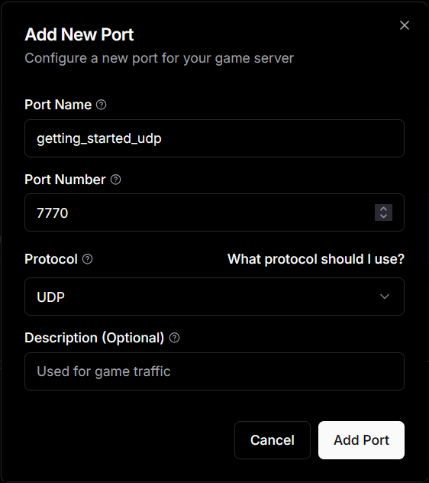Close the Add New Port dialog
Screen dimensions: 429x483
[405, 25]
